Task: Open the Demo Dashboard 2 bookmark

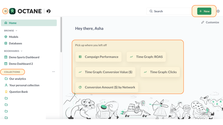Action: (x=29, y=64)
